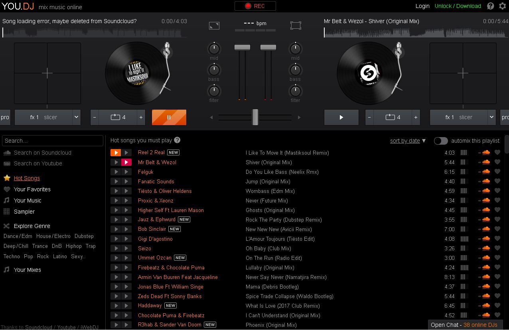This screenshot has width=509, height=330.
Task: Load Fanatic Sounds to right deck play button
Action: click(x=126, y=181)
